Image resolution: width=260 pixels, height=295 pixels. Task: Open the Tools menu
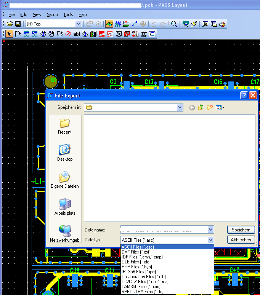tap(68, 14)
